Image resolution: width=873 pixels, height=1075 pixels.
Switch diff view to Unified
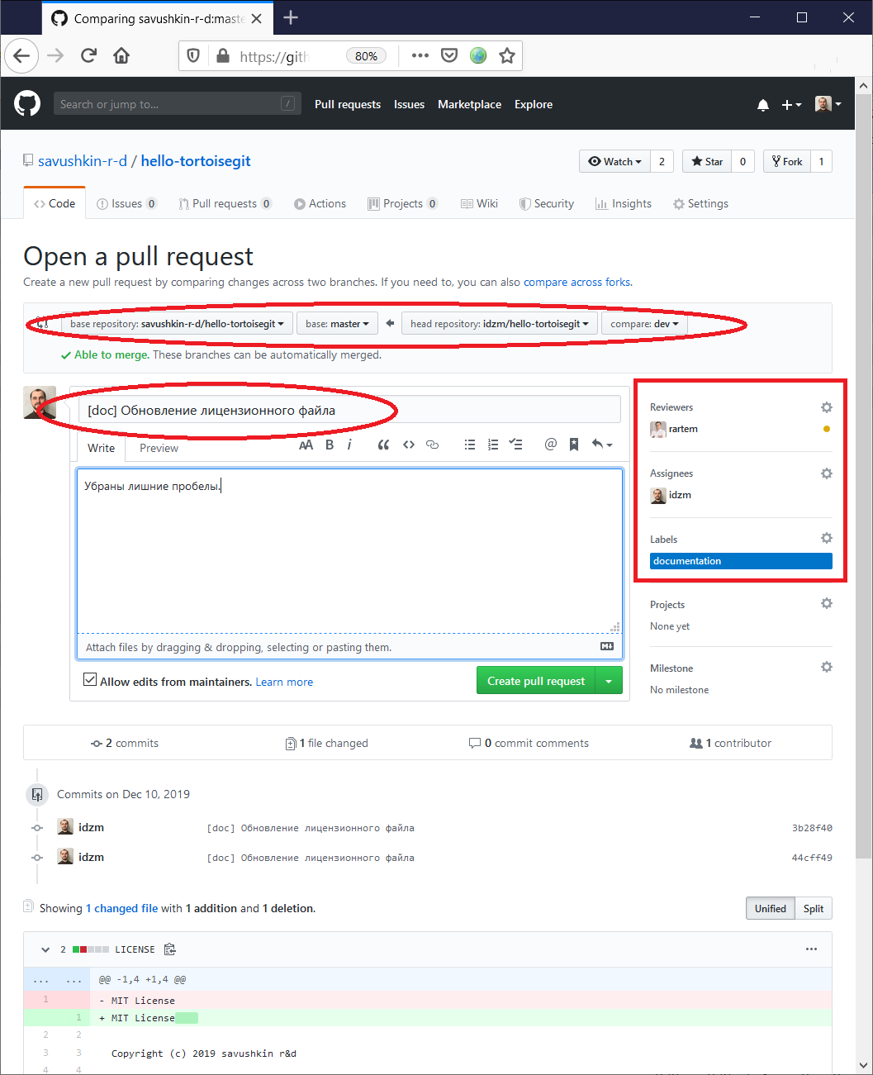coord(771,908)
